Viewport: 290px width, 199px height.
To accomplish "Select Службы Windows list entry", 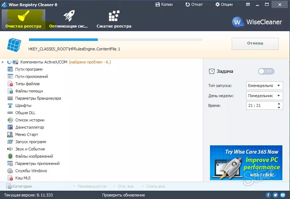I will [x=31, y=171].
